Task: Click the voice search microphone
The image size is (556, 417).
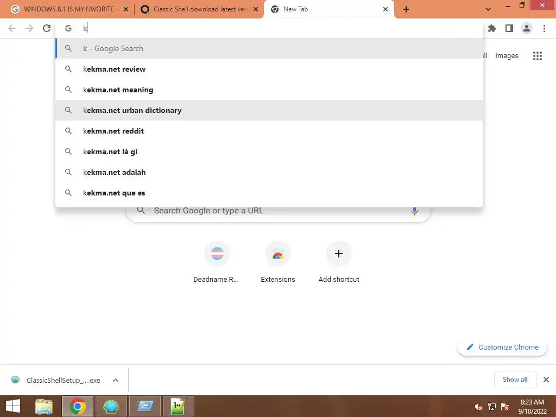Action: [414, 211]
